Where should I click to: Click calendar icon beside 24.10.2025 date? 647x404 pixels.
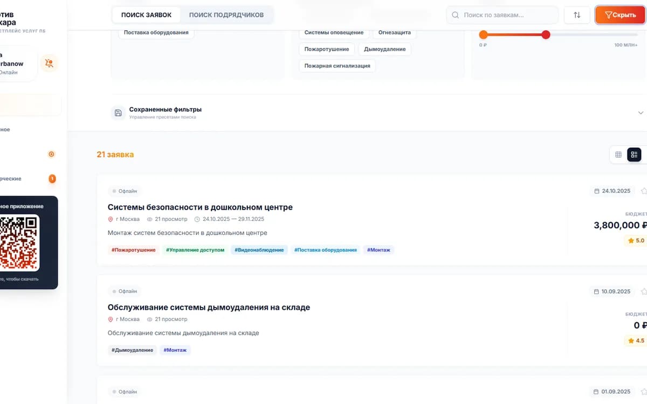click(x=597, y=191)
